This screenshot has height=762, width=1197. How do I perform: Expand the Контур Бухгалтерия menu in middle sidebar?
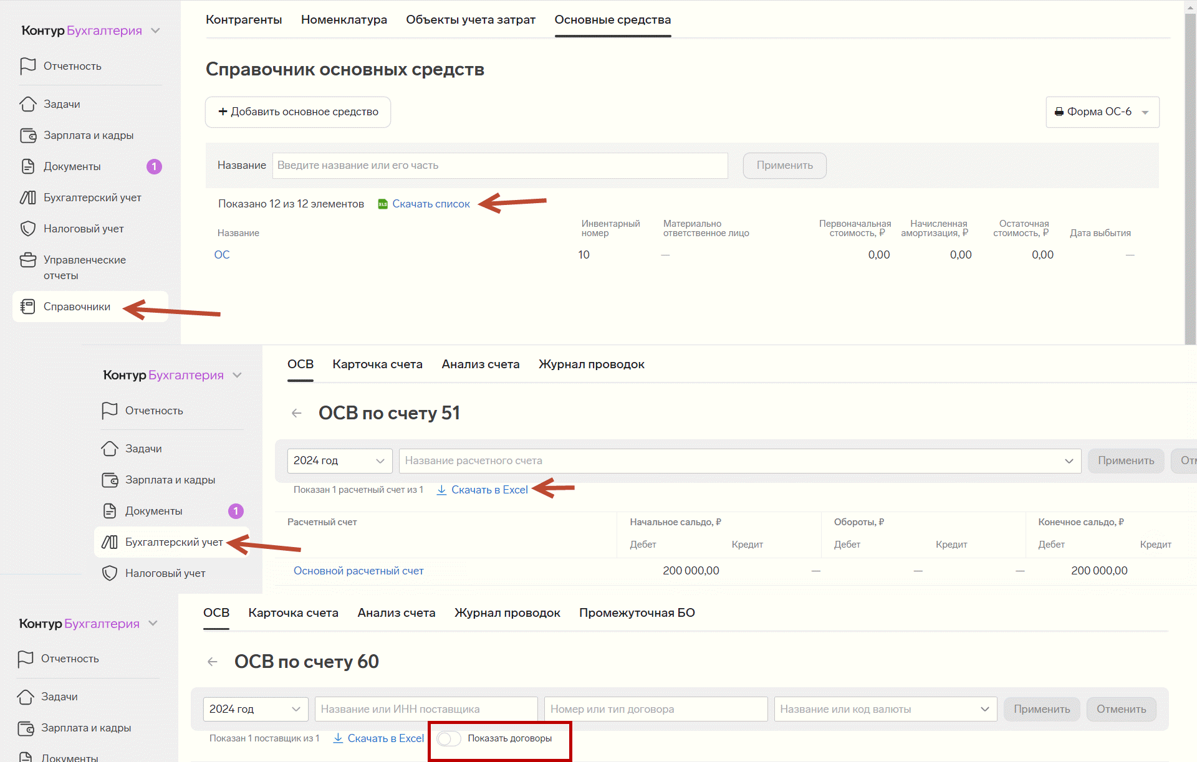point(238,375)
